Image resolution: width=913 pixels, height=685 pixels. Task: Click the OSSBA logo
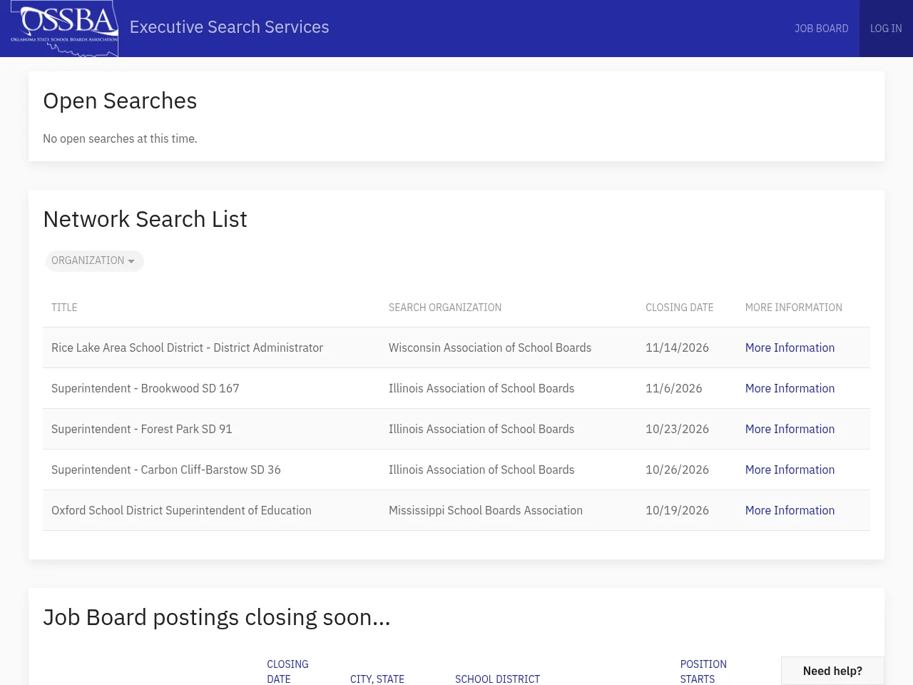(64, 29)
